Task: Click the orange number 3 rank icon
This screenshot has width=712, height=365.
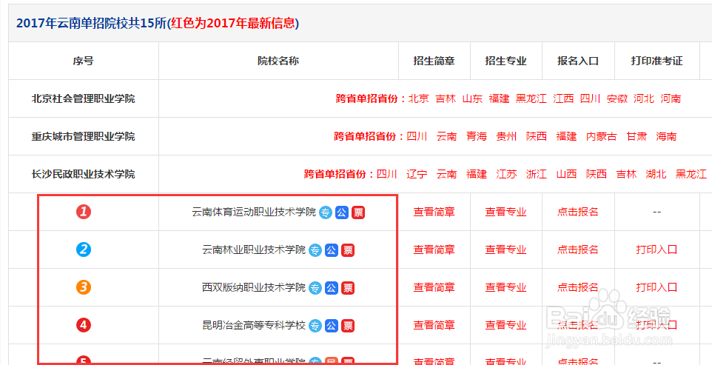Action: pyautogui.click(x=84, y=287)
